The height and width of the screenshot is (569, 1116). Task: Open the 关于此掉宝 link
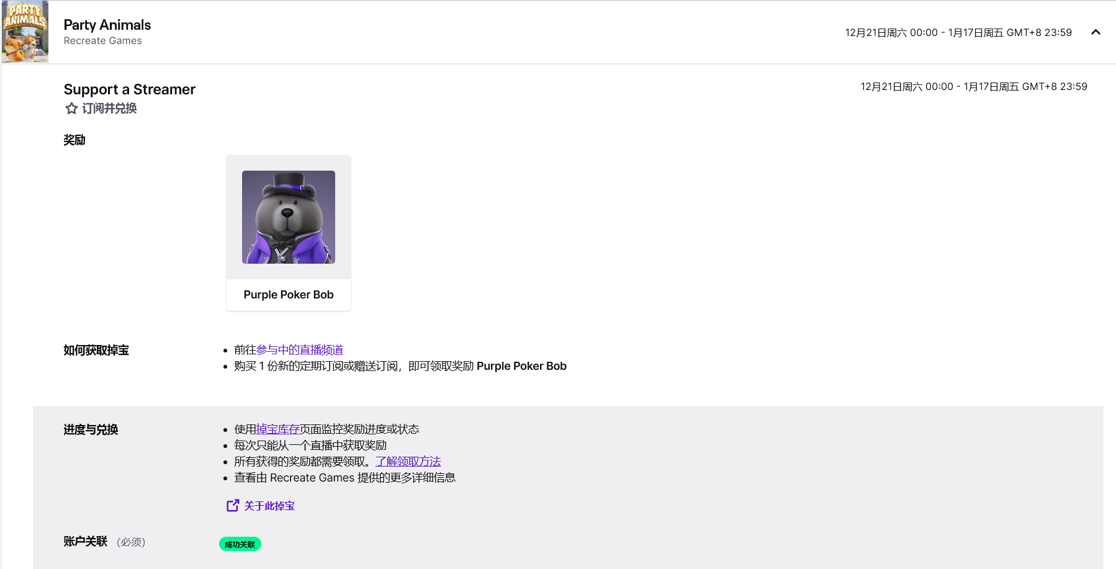click(x=269, y=506)
